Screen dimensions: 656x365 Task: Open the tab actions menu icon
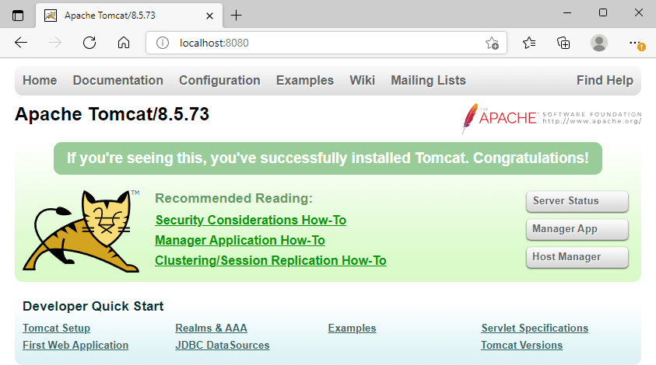point(18,15)
